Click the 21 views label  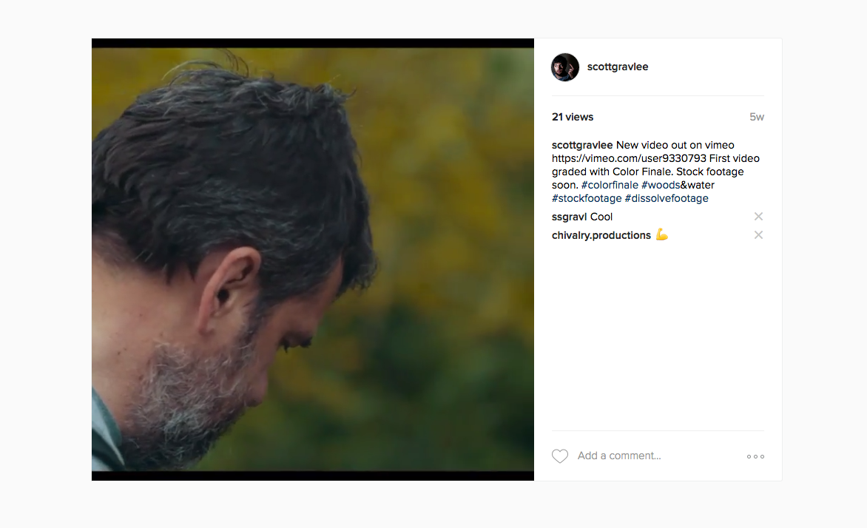point(572,116)
